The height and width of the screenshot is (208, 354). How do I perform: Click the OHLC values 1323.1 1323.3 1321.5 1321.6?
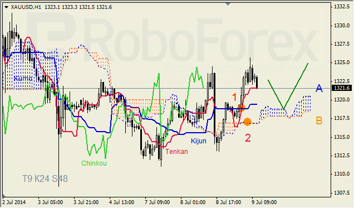(78, 7)
